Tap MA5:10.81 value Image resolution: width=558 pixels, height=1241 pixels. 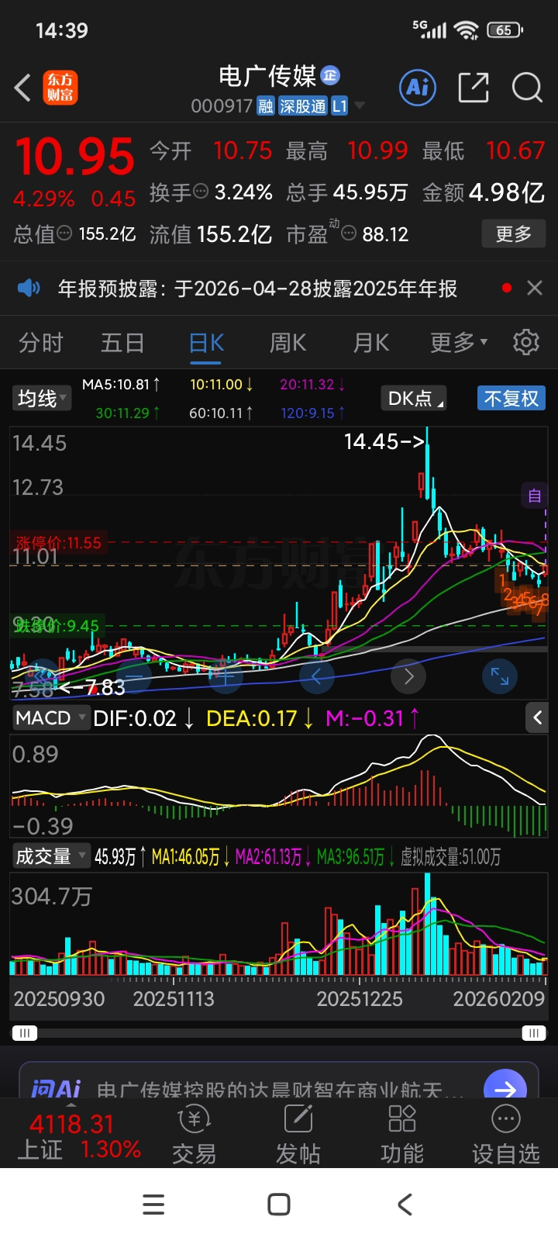point(122,385)
